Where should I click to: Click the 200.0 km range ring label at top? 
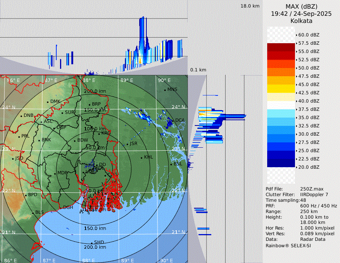[x=95, y=91]
